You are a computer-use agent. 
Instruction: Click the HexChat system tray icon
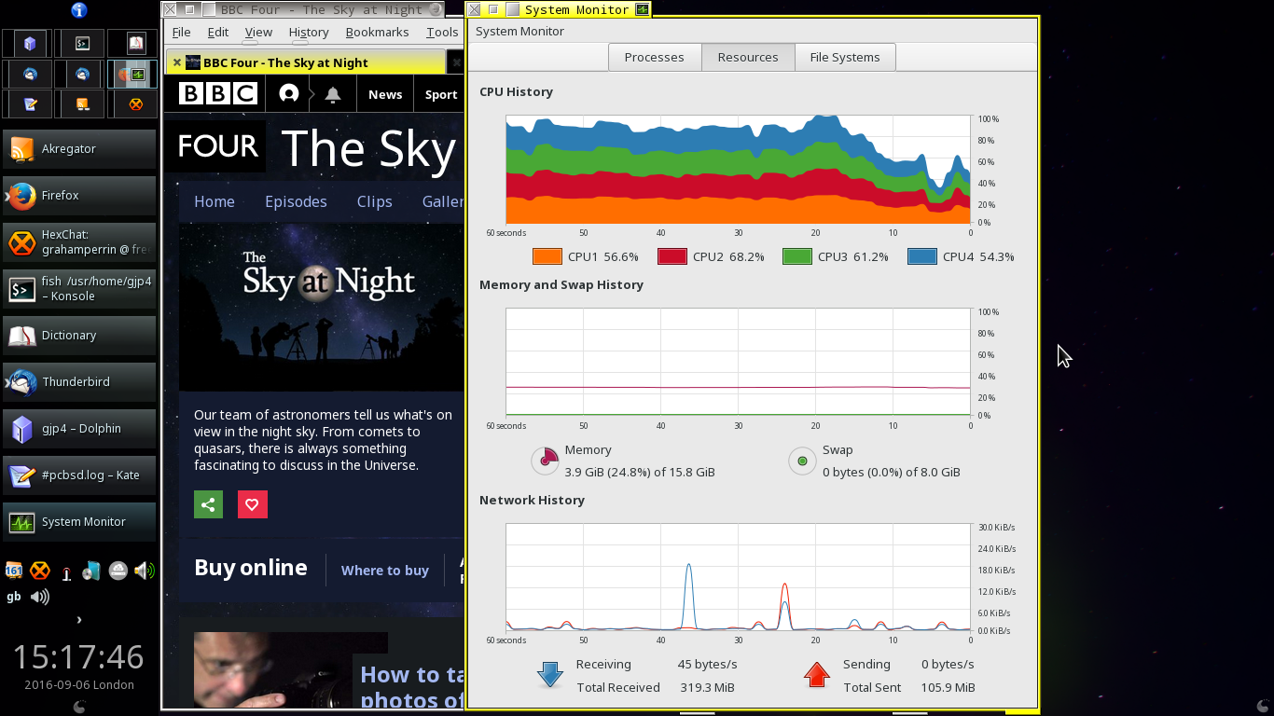tap(40, 571)
